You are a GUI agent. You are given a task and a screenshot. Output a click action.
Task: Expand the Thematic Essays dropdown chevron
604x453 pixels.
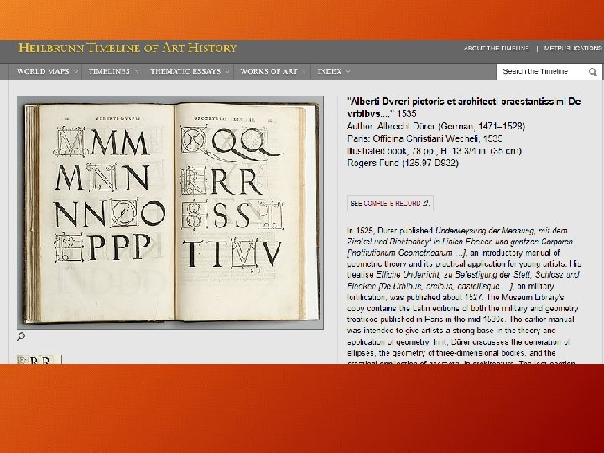(x=227, y=71)
